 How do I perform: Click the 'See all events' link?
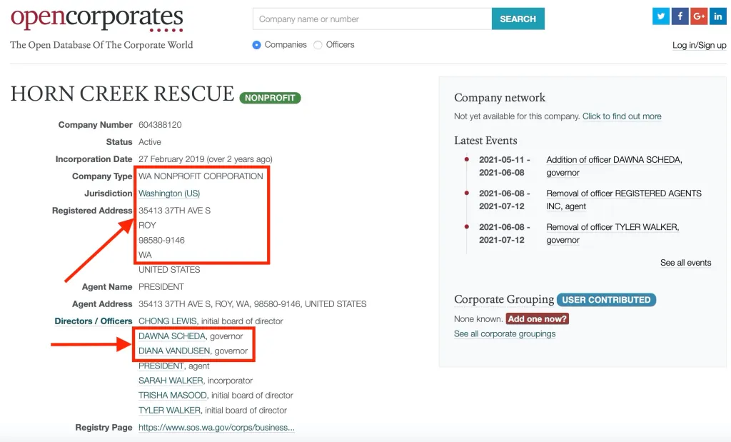coord(685,263)
